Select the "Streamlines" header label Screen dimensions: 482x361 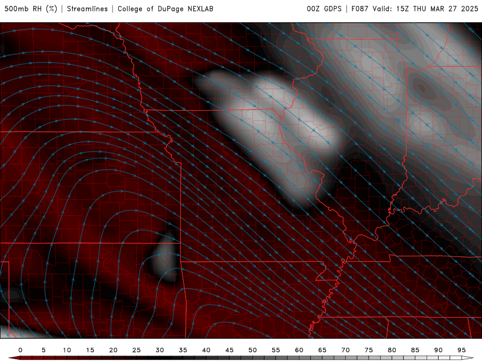click(87, 9)
